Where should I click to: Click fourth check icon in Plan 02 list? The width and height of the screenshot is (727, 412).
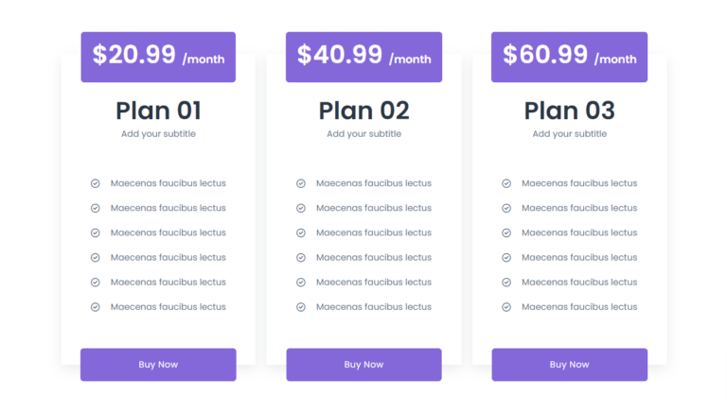pos(301,257)
